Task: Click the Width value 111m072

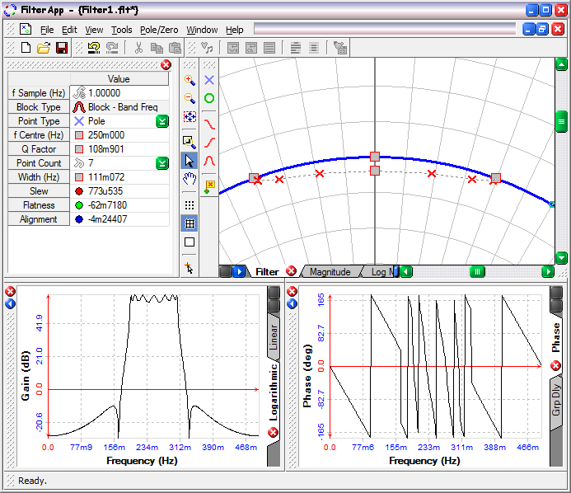Action: (x=106, y=177)
